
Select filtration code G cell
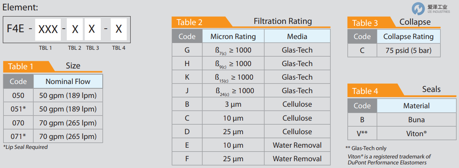(187, 50)
